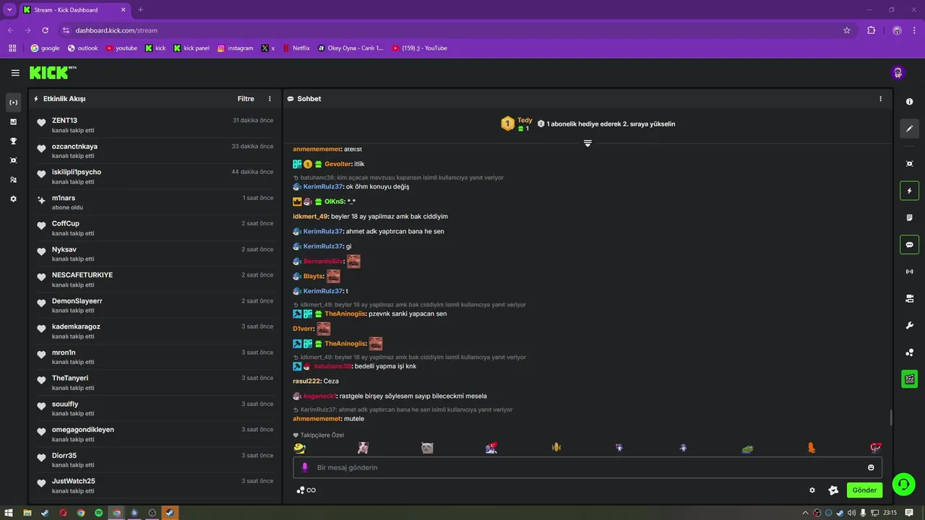Bookmark this page with the star icon
Image resolution: width=925 pixels, height=520 pixels.
click(x=847, y=30)
